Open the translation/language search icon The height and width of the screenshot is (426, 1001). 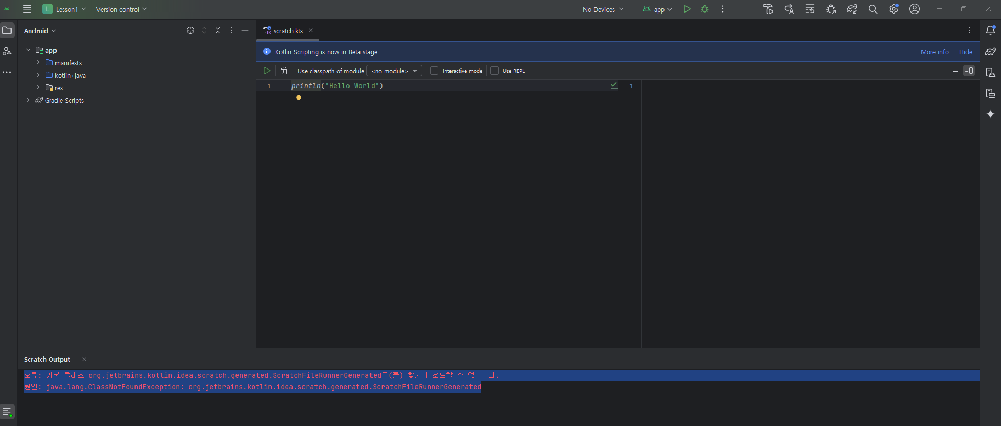[789, 9]
